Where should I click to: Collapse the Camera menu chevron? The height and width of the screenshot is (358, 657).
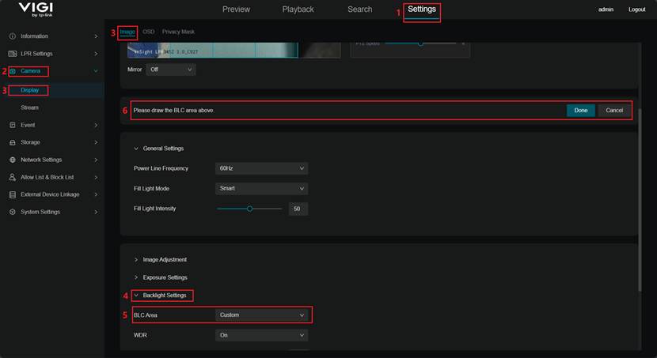coord(96,71)
